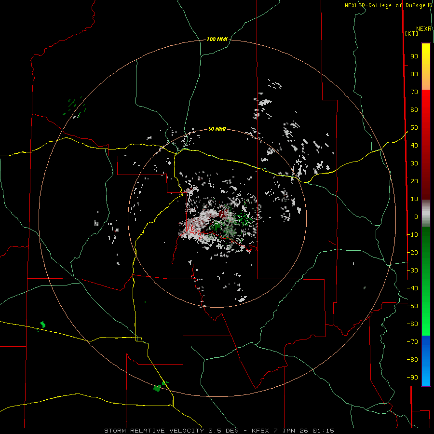Click the 50 NMI range ring label
Screen dimensions: 434x434
[217, 129]
